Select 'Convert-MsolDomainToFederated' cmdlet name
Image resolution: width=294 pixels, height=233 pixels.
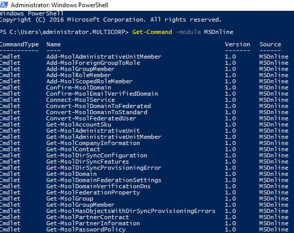(98, 106)
